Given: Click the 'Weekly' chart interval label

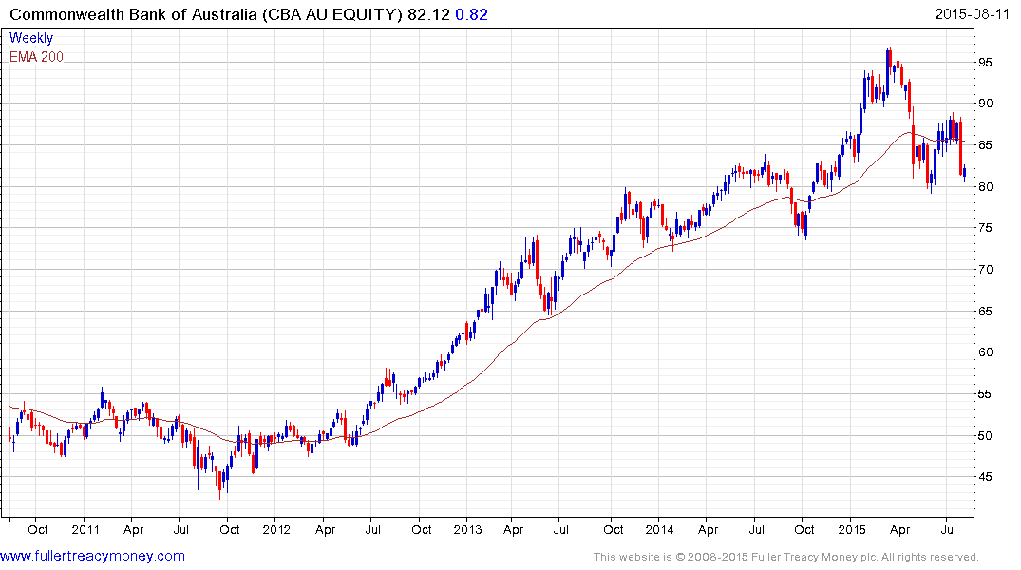Looking at the screenshot, I should pyautogui.click(x=31, y=38).
